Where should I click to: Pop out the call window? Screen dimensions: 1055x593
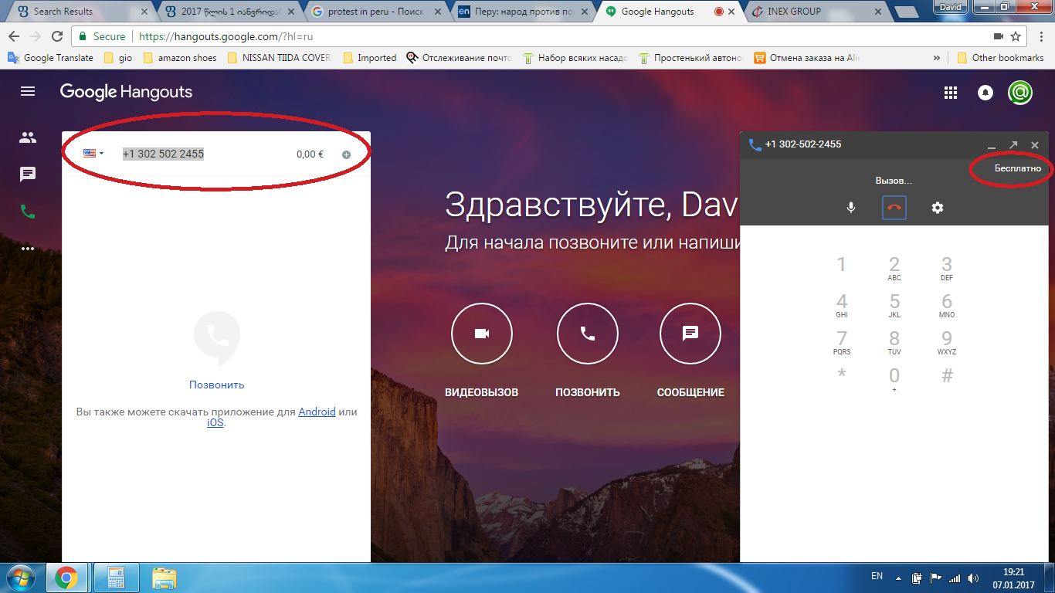click(x=1013, y=145)
